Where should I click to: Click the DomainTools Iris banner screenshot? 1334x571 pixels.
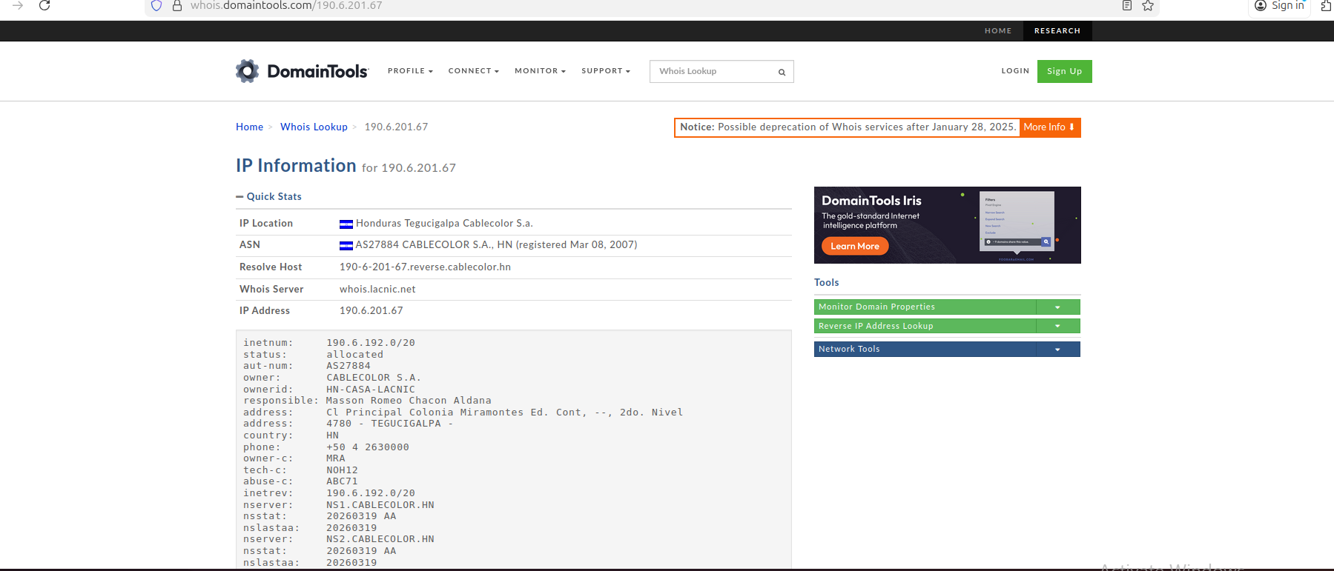[1017, 222]
